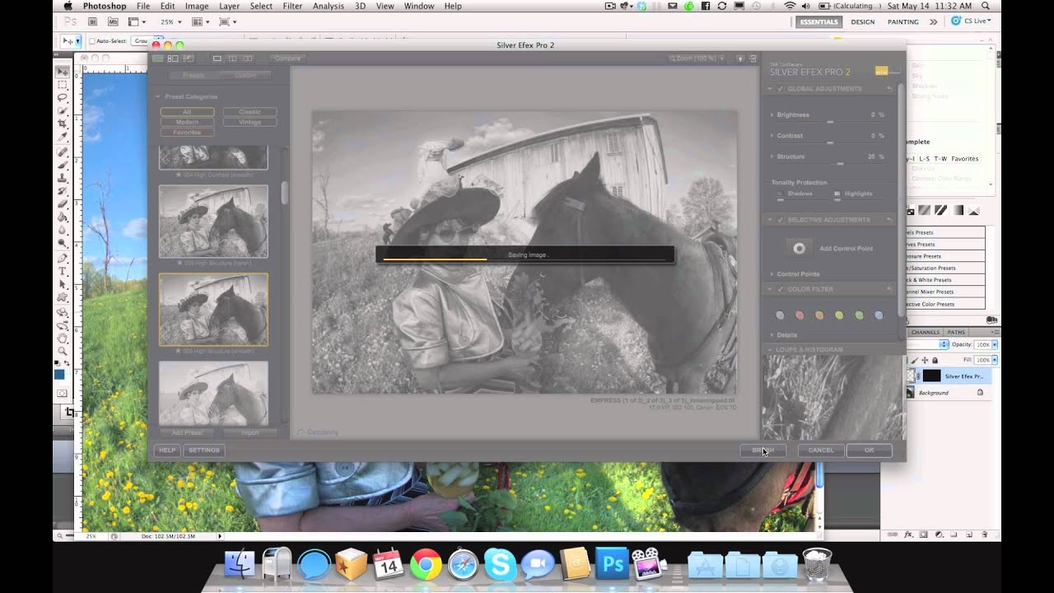Launch Adobe Bridge from the application bar
The width and height of the screenshot is (1054, 593).
click(92, 21)
